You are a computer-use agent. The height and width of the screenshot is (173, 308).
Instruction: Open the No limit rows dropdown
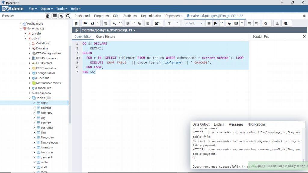click(x=193, y=23)
